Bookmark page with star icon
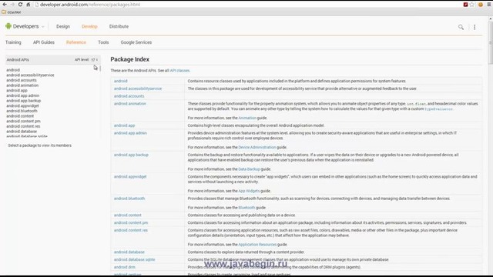The image size is (493, 277). [x=472, y=5]
